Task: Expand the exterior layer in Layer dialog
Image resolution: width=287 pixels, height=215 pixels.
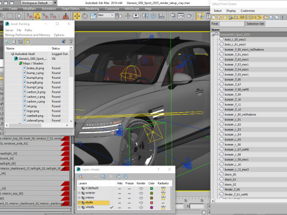Action: [79, 193]
